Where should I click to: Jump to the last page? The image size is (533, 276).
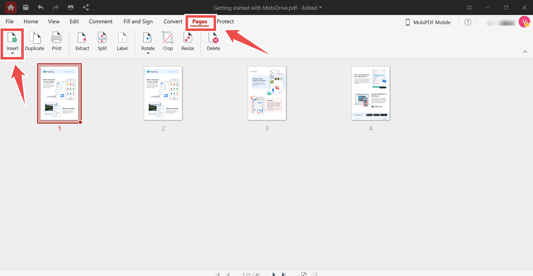click(284, 274)
